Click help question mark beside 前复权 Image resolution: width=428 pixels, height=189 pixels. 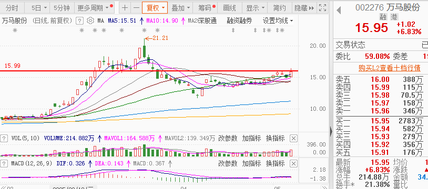click(79, 20)
